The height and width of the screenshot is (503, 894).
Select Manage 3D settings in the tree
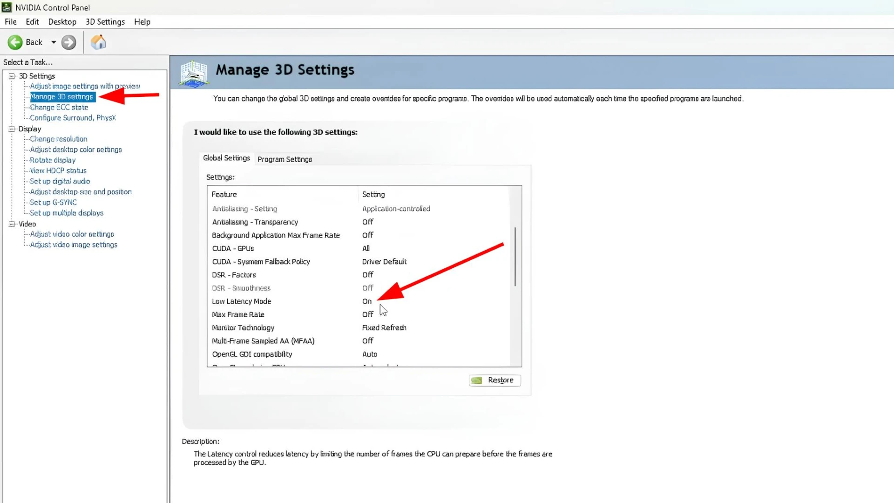point(62,97)
